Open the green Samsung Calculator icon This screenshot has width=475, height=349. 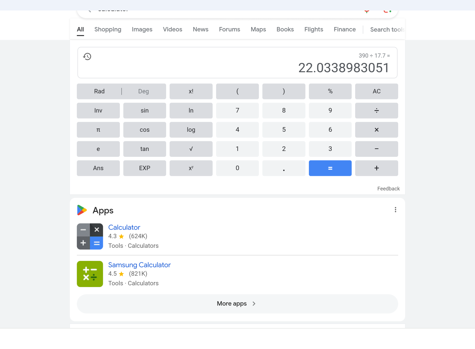(x=90, y=274)
